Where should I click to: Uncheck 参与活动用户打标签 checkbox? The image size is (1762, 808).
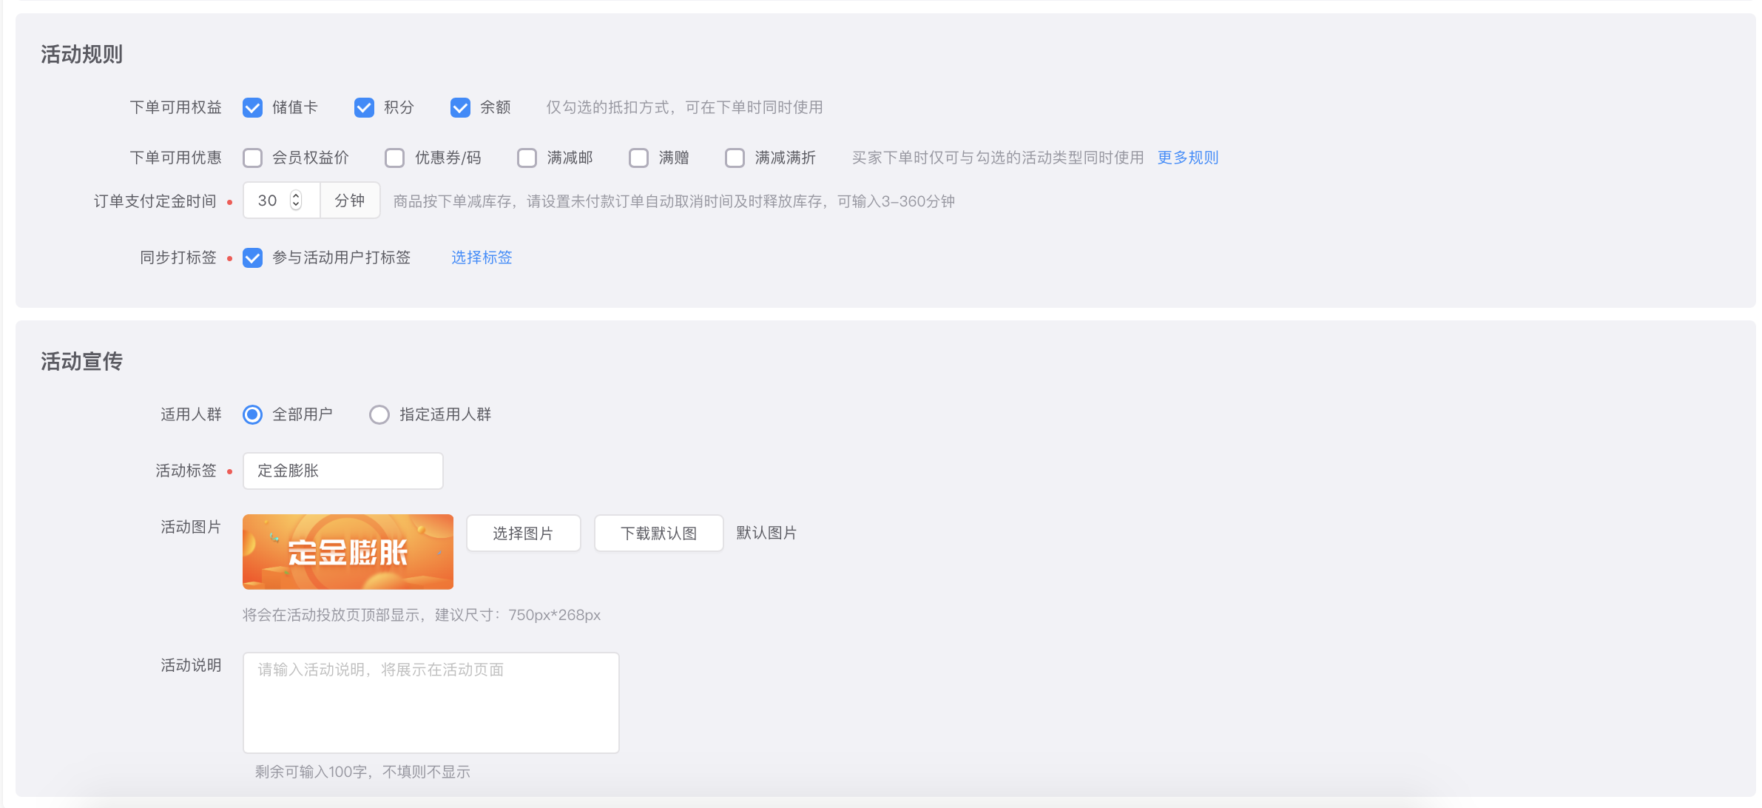coord(252,258)
